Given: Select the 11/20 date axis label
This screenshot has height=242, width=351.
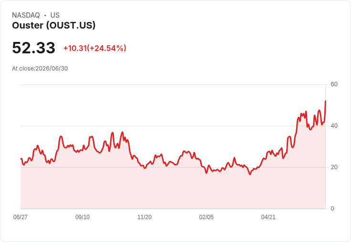Looking at the screenshot, I should tap(145, 217).
